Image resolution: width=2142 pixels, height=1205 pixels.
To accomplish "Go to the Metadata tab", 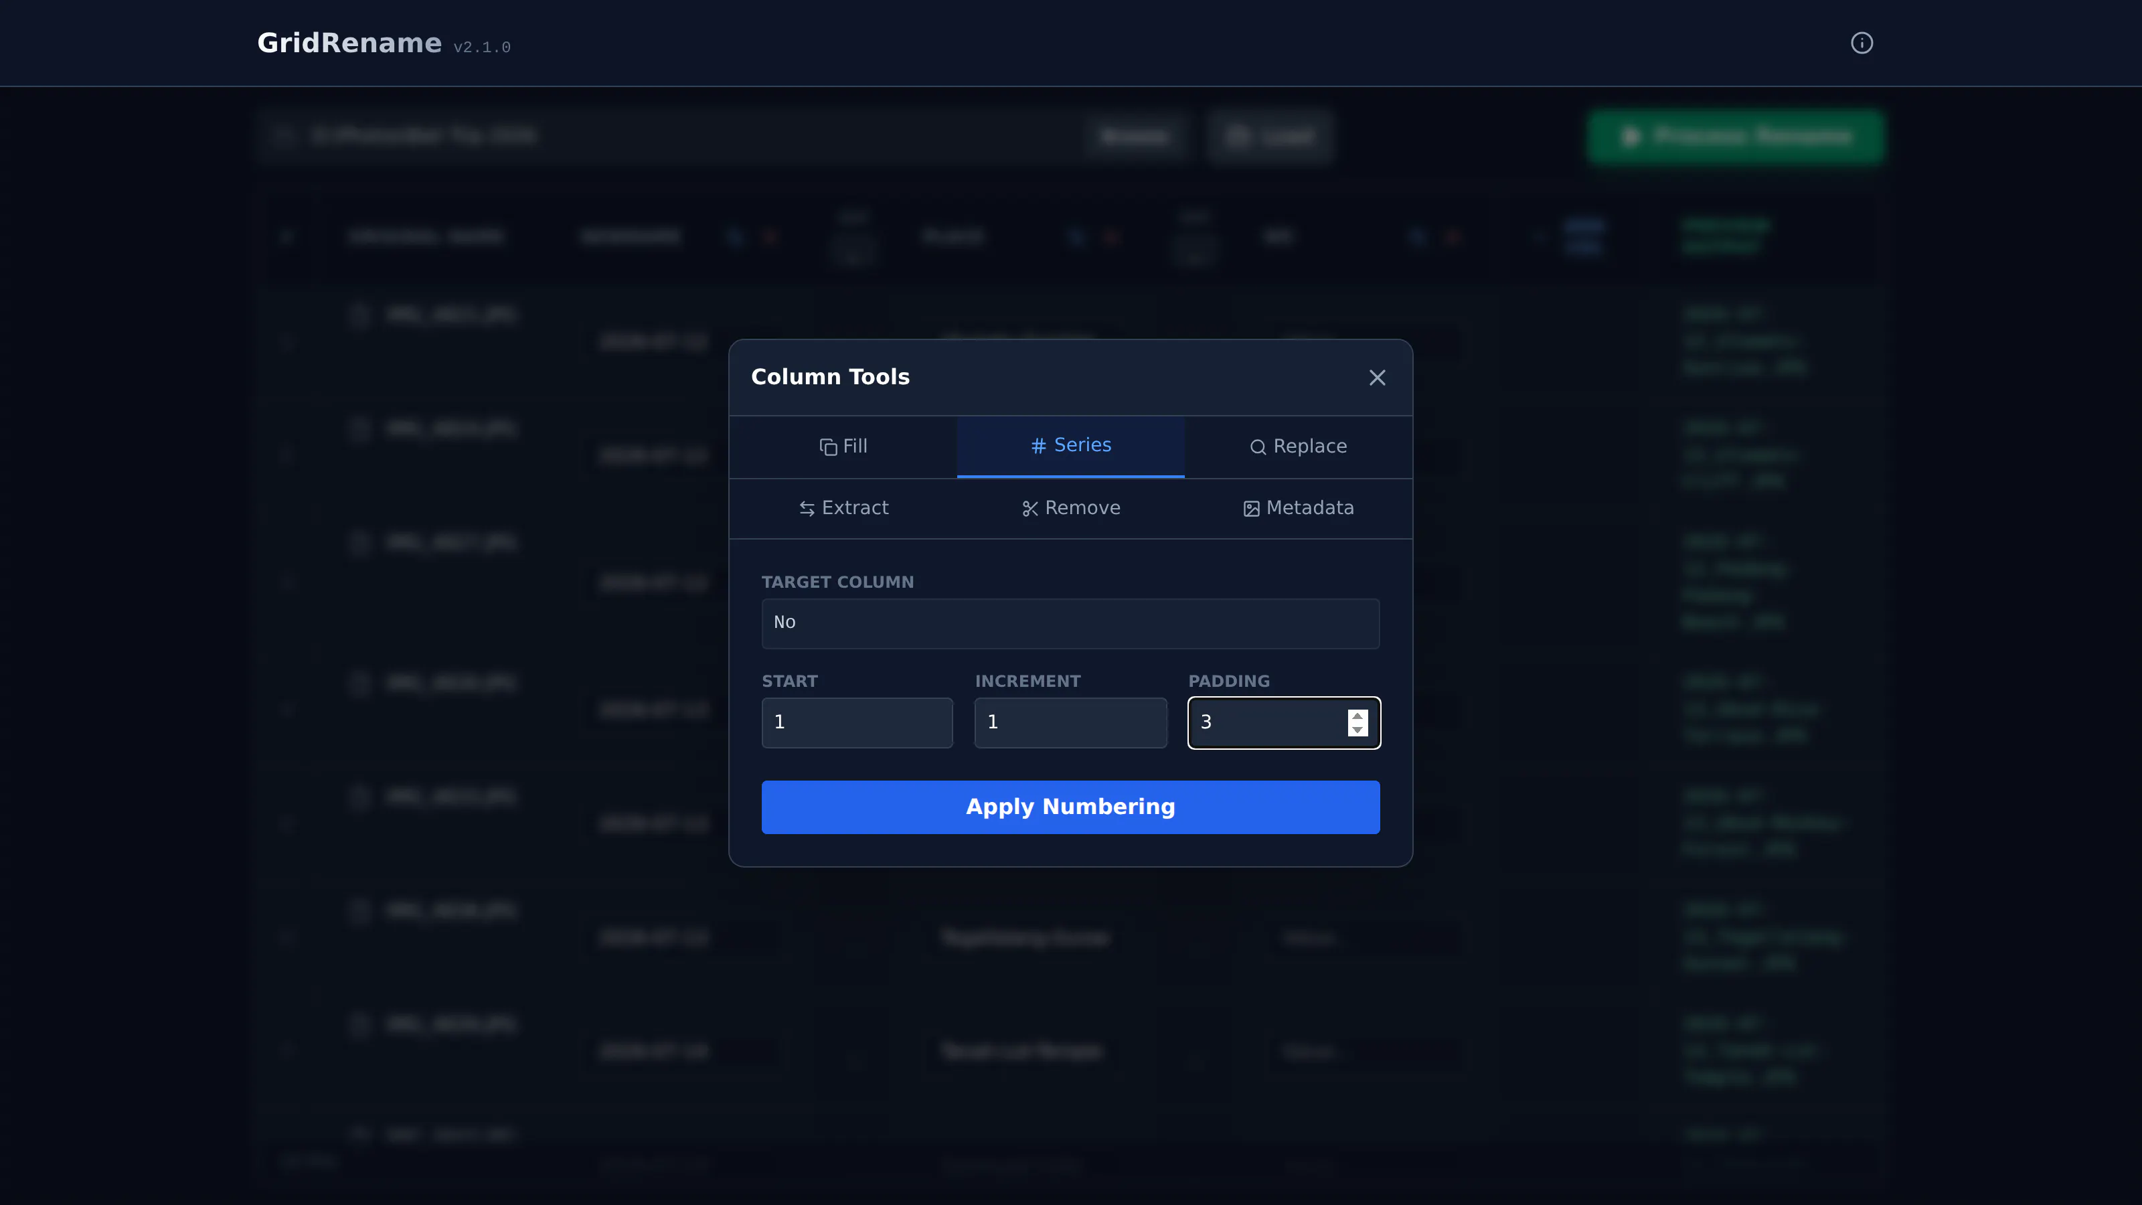I will (x=1298, y=508).
